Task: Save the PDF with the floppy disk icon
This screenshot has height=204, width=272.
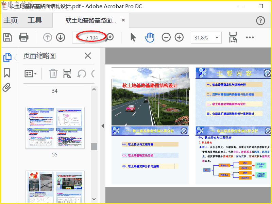Action: (7, 37)
